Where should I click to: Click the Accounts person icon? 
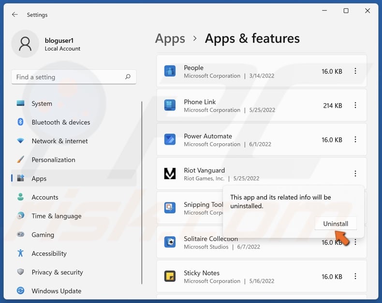(20, 197)
